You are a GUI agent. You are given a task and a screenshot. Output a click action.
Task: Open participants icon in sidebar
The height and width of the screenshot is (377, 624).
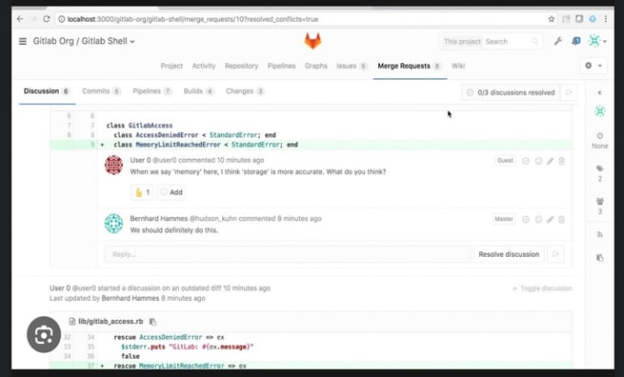600,201
